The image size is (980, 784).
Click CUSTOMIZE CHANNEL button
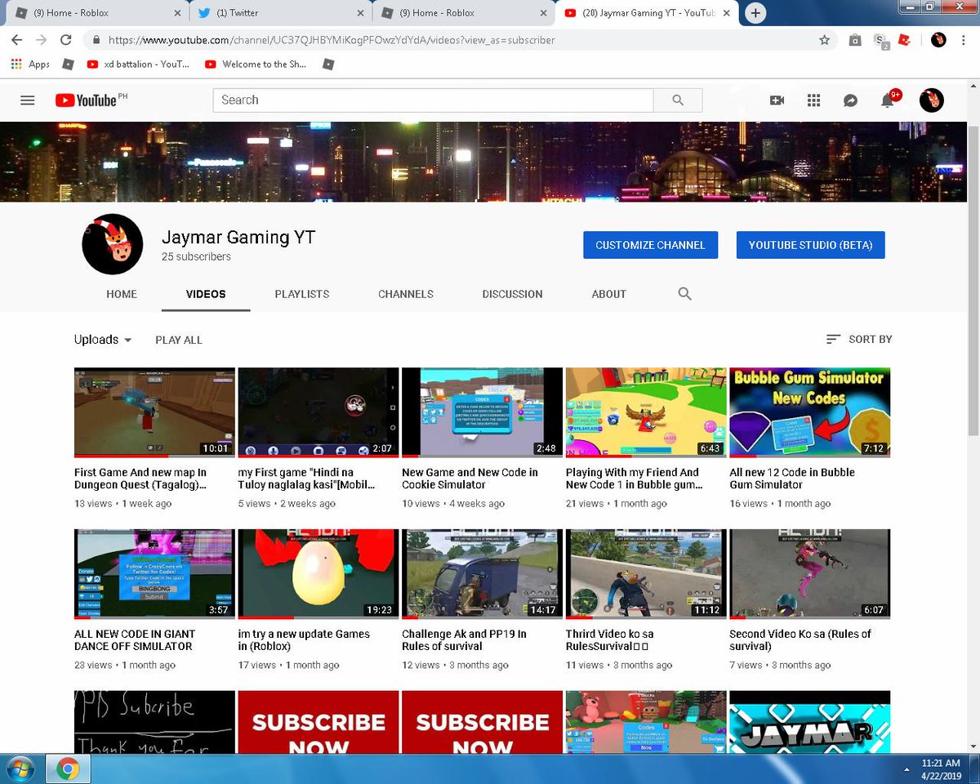[650, 245]
